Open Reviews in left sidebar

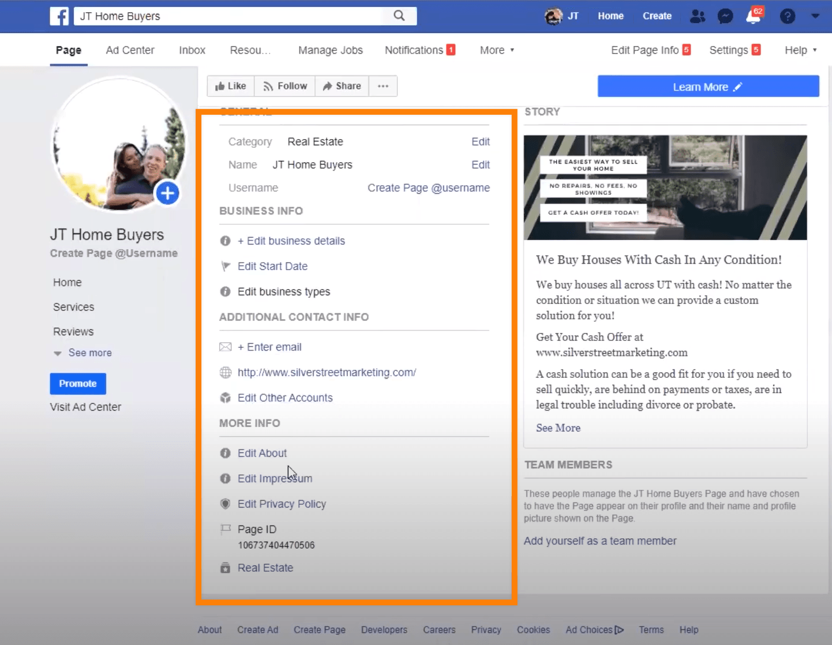(x=73, y=332)
